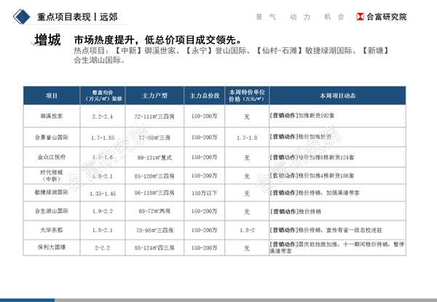Screen dimensions: 437x302
Task: Click the 合富研究院 brand name text
Action: [386, 17]
